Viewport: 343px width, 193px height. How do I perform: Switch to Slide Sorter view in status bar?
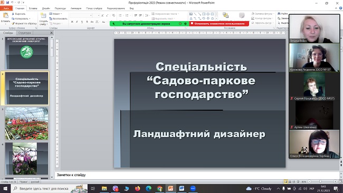point(290,181)
